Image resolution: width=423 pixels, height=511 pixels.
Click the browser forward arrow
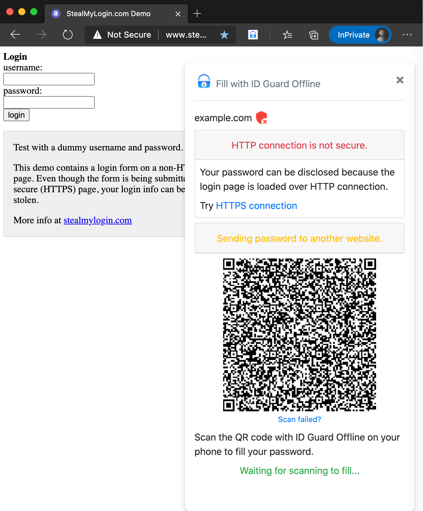point(41,35)
